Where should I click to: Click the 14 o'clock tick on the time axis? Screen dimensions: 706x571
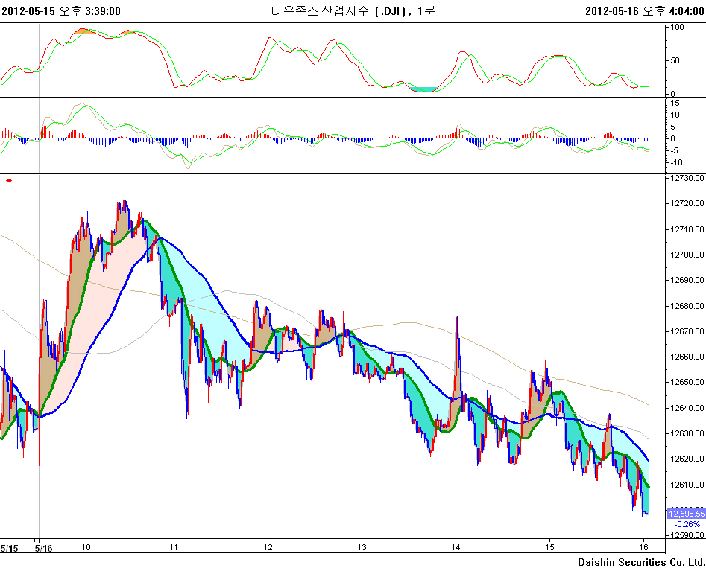point(456,547)
